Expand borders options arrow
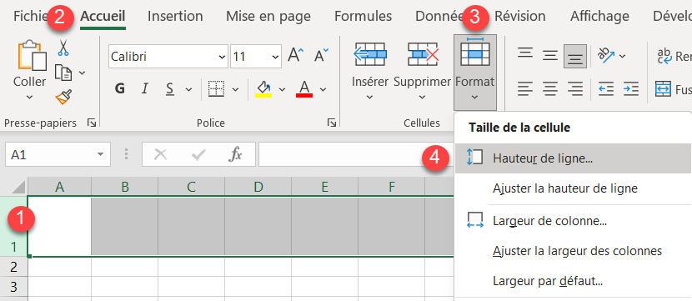The image size is (692, 301). point(235,89)
